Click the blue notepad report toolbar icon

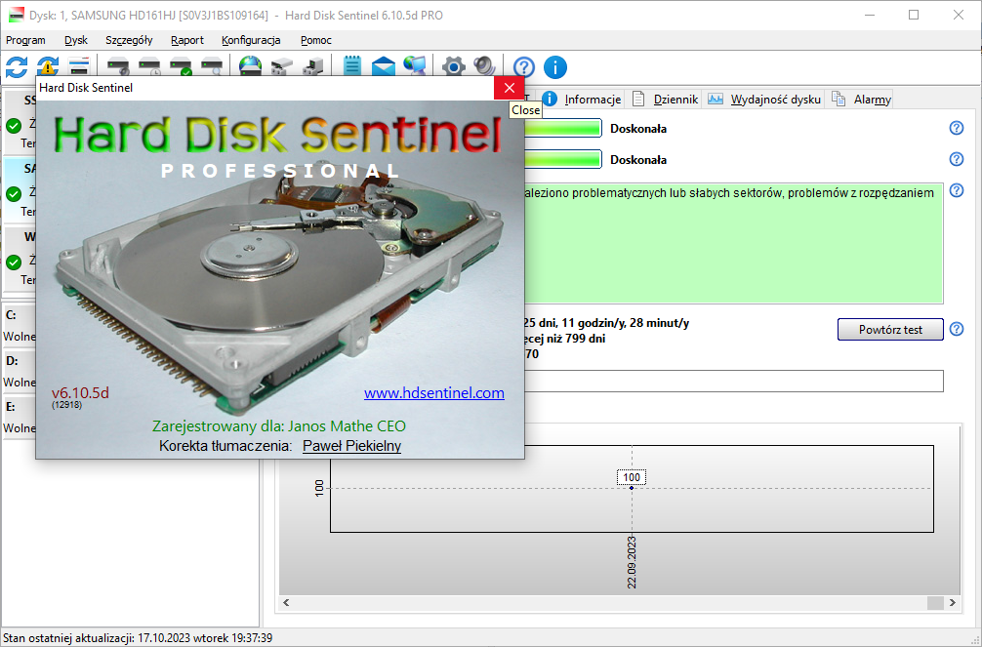352,66
